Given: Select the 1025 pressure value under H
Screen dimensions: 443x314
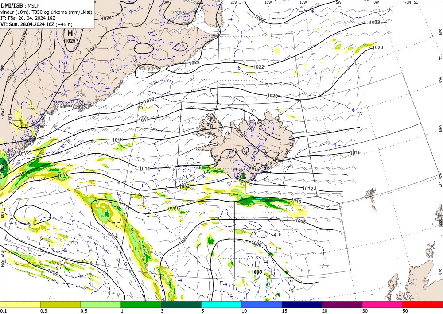Looking at the screenshot, I should pos(70,41).
